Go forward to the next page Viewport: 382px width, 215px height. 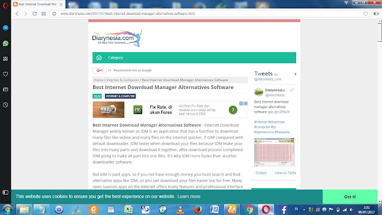coord(26,14)
